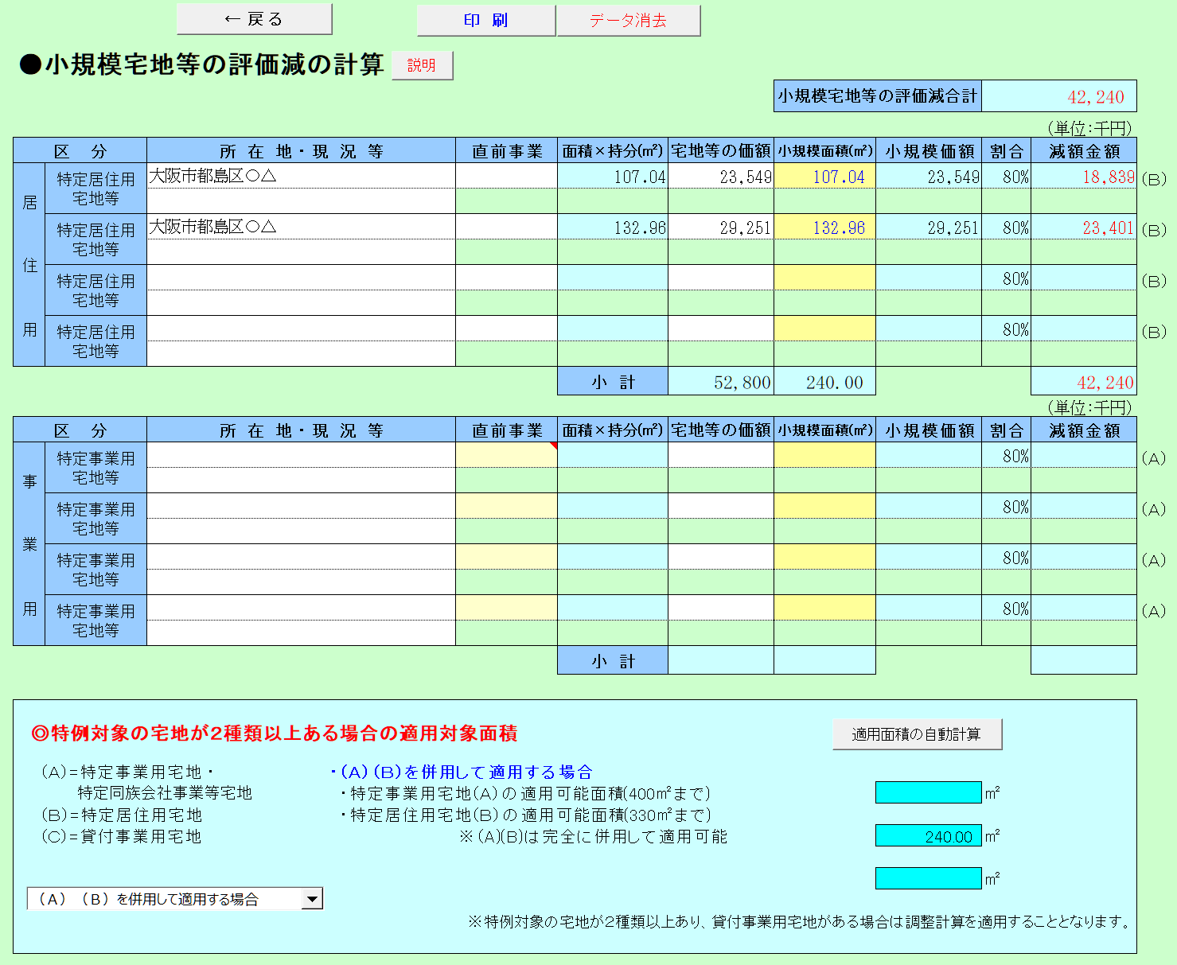
Task: Click first business row yellow 小規模面積 cell
Action: [x=824, y=455]
